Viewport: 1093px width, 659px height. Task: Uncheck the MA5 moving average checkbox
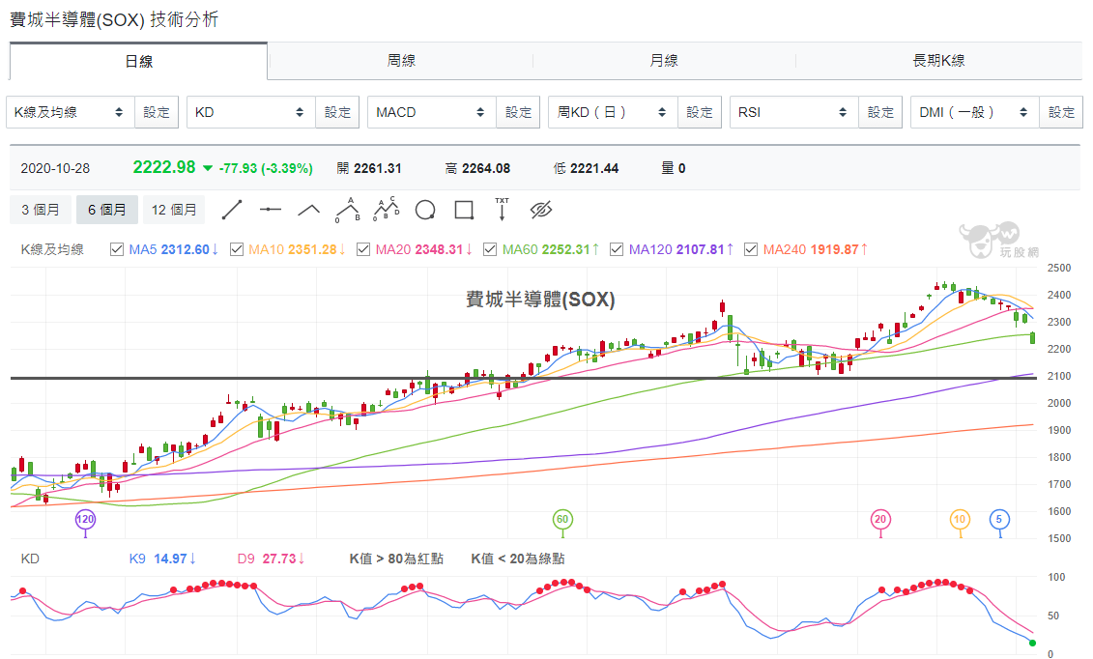[x=117, y=249]
